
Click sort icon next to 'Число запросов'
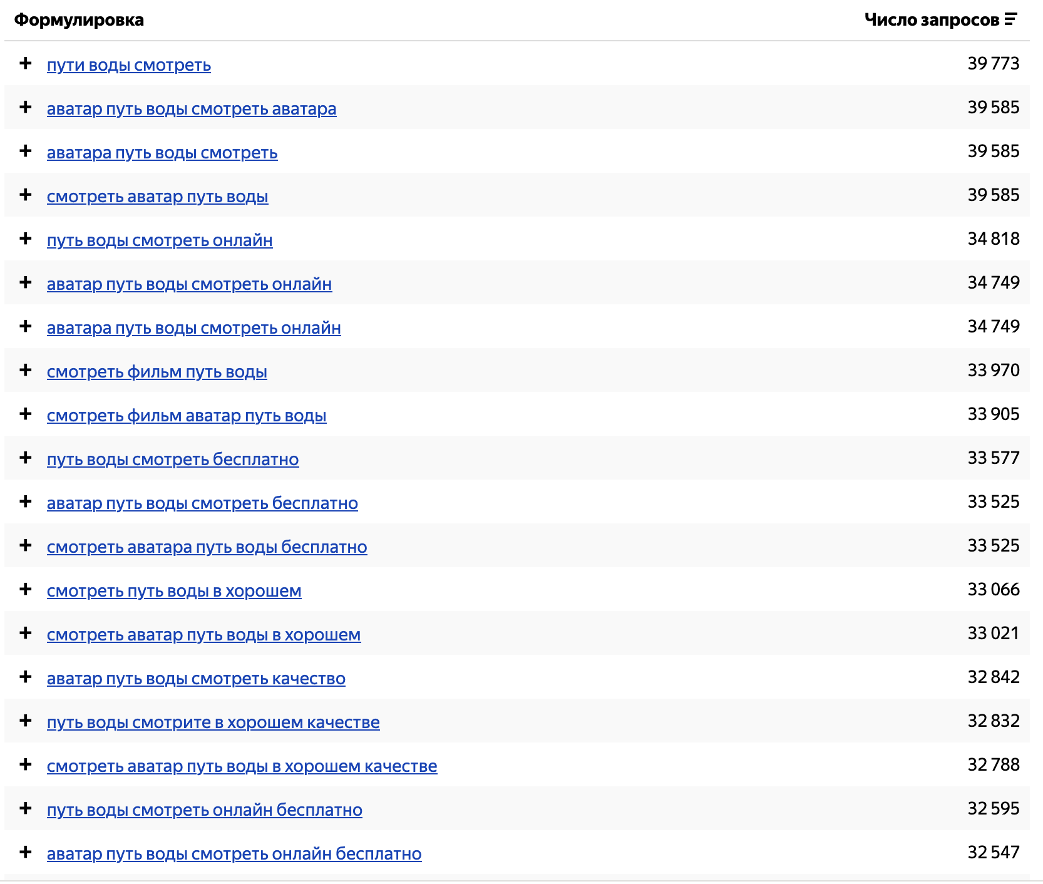coord(1010,20)
